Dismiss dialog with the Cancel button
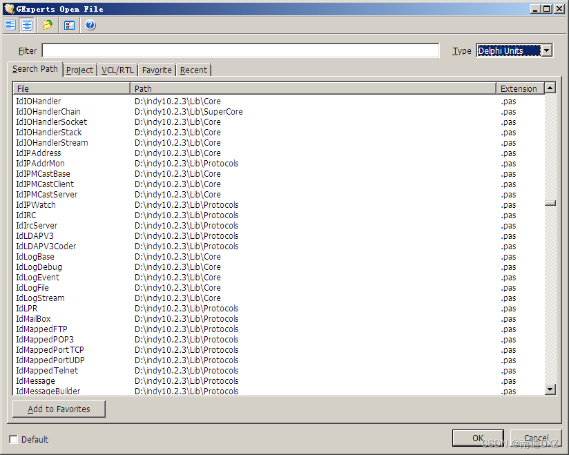This screenshot has height=455, width=569. point(536,438)
